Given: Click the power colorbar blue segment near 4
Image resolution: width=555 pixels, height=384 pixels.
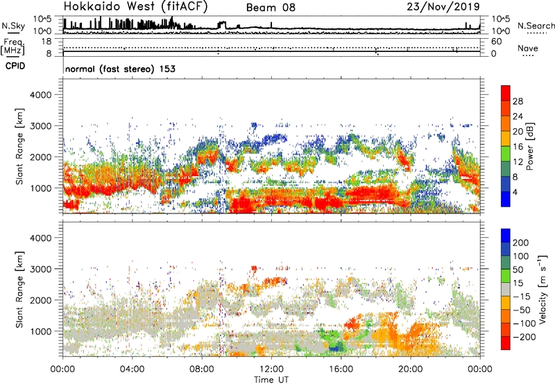Looking at the screenshot, I should coord(506,199).
